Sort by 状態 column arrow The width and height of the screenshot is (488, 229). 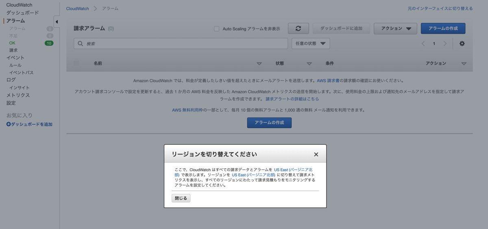(x=309, y=64)
